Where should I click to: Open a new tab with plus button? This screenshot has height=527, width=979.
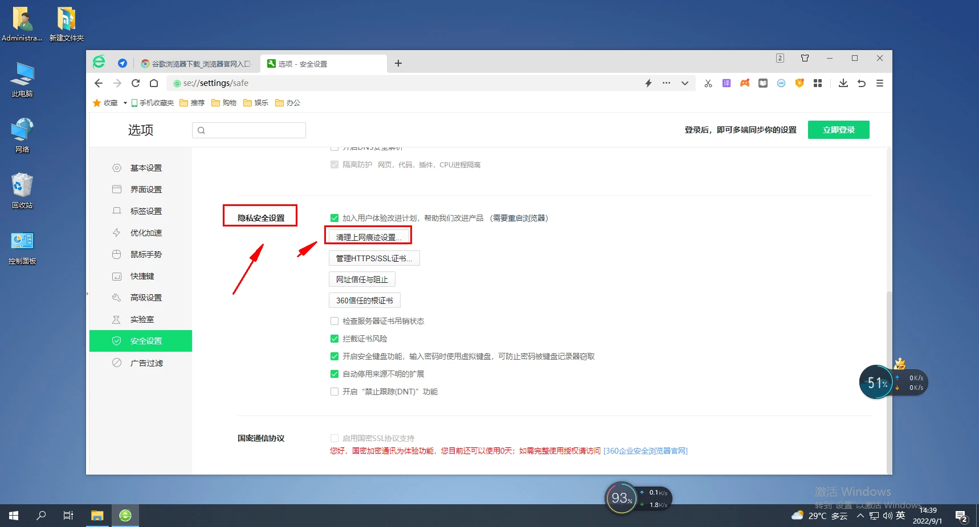tap(398, 63)
